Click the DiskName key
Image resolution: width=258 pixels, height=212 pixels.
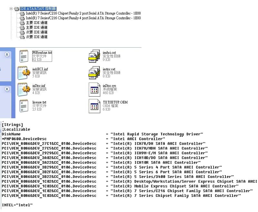(x=11, y=134)
